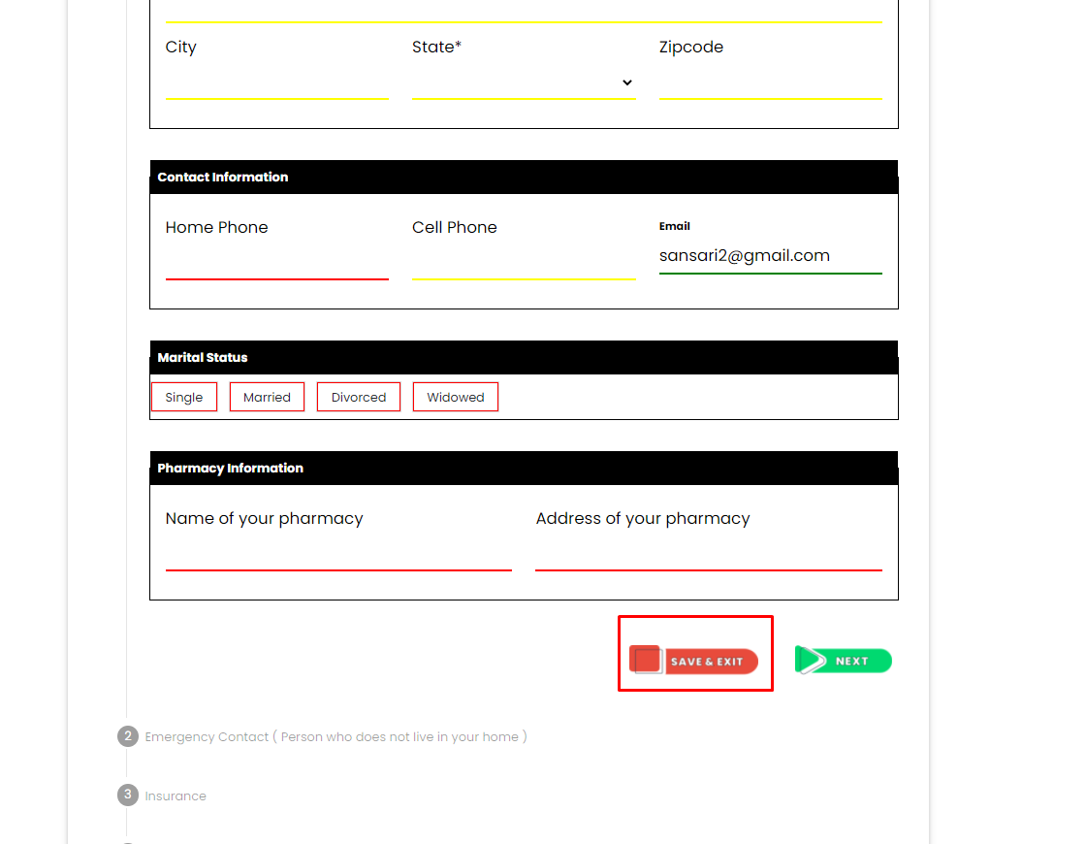Click the Contact Information header
Image resolution: width=1086 pixels, height=844 pixels.
[524, 178]
